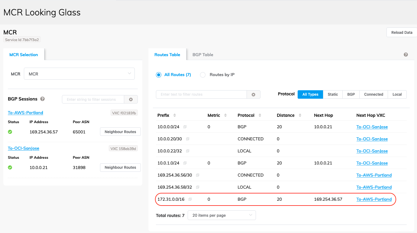This screenshot has height=233, width=417.
Task: Sort routes by Prefix column
Action: coord(174,115)
